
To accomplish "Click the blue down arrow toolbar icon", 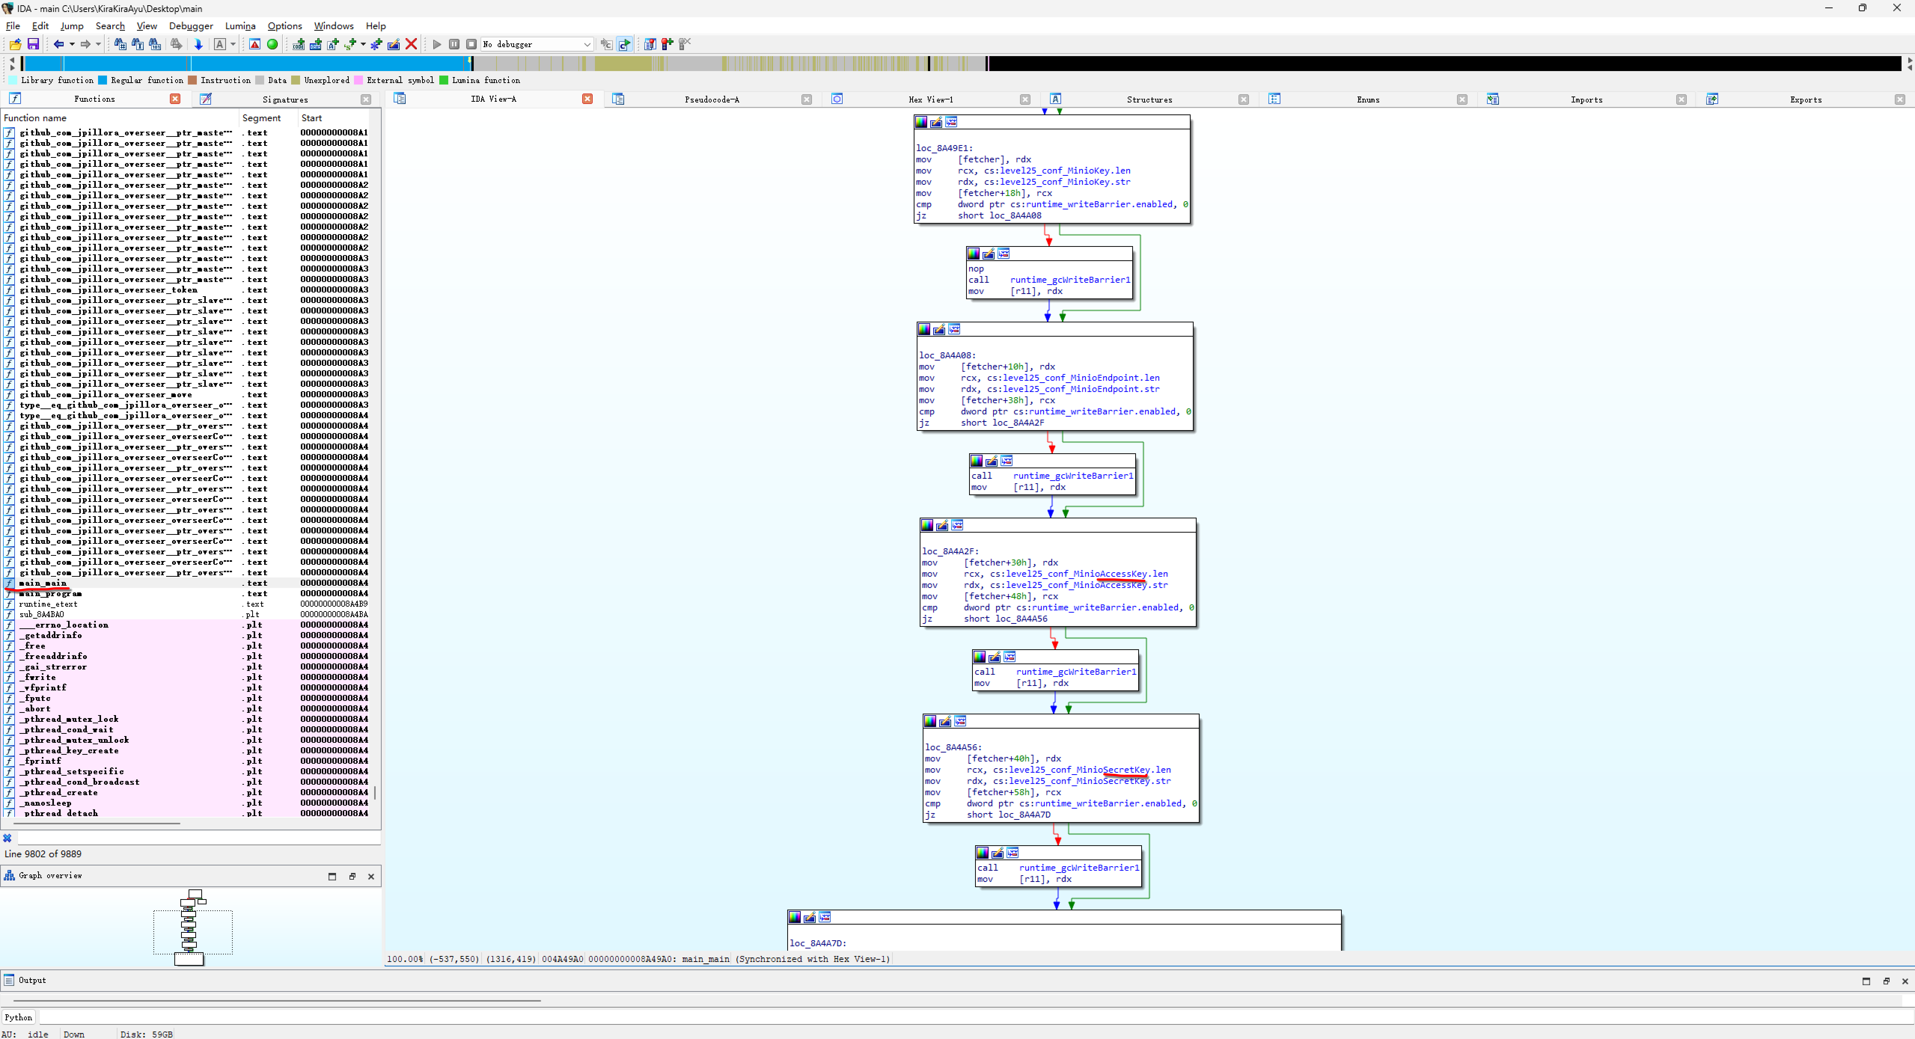I will point(198,45).
